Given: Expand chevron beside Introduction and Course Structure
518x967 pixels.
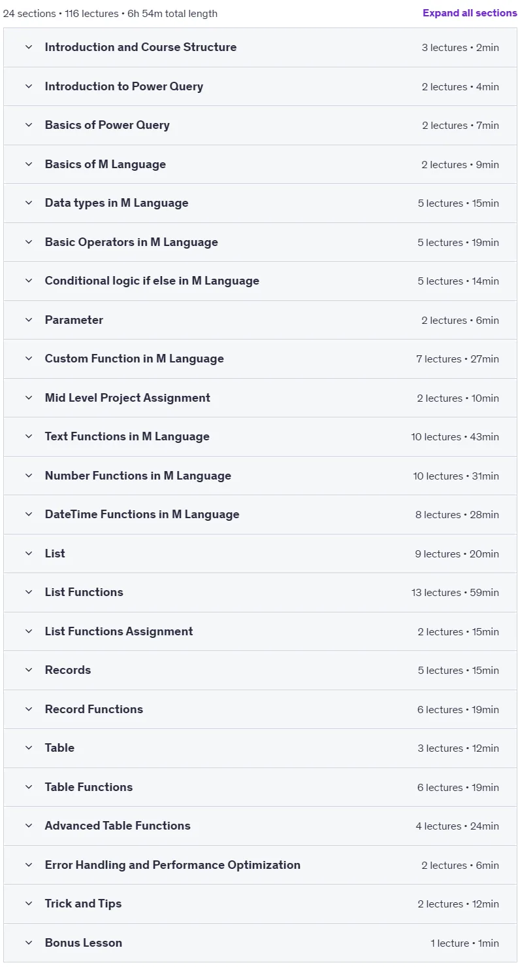Looking at the screenshot, I should [29, 47].
